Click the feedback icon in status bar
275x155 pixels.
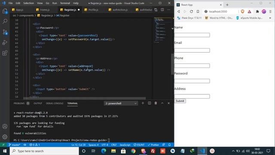point(163,145)
